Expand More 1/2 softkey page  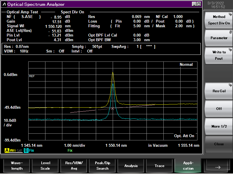[x=219, y=126]
